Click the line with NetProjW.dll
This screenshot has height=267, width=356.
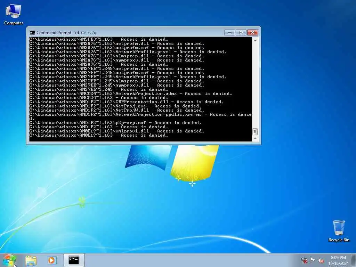point(117,110)
